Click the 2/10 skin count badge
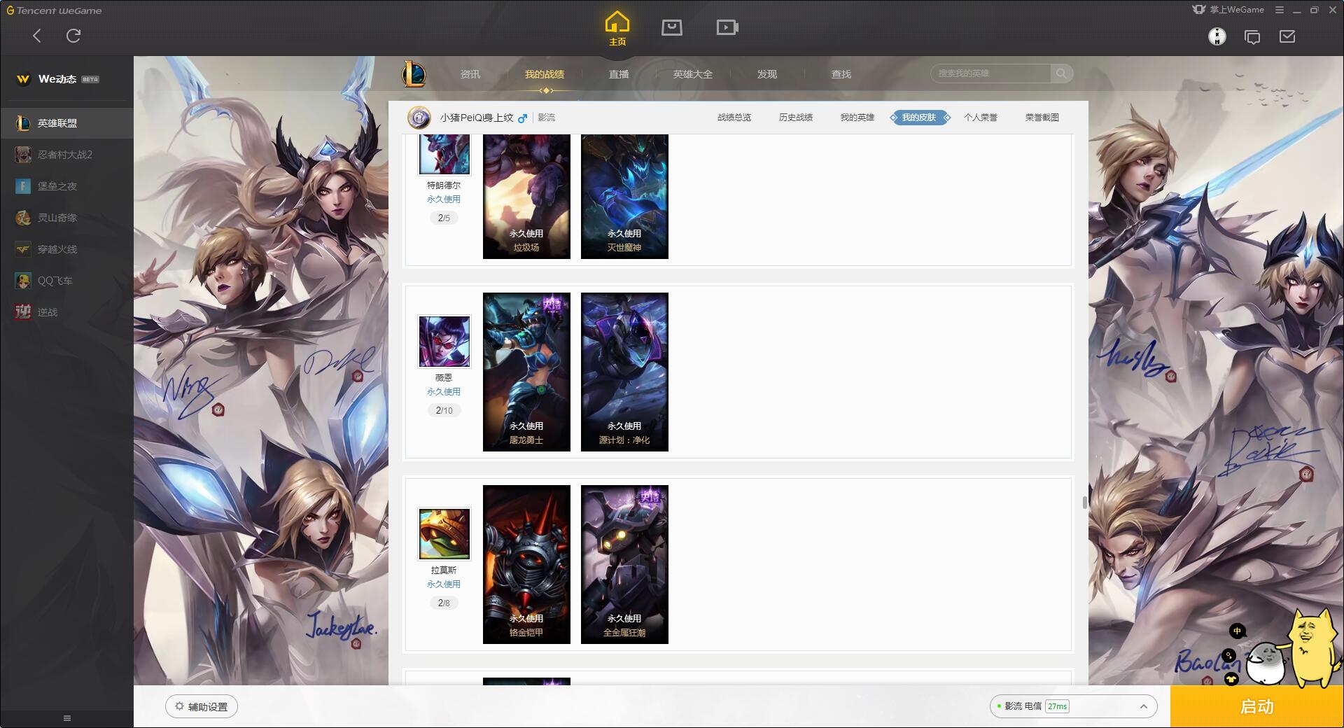The height and width of the screenshot is (728, 1344). tap(444, 410)
